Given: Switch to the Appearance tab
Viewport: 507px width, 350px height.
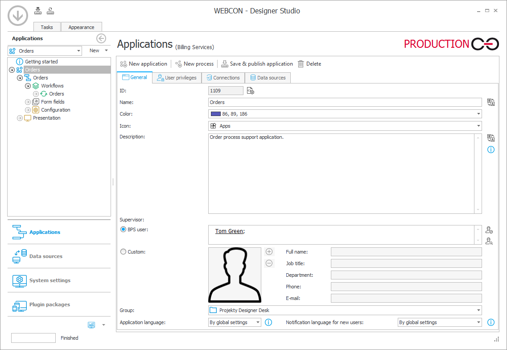Looking at the screenshot, I should tap(82, 27).
